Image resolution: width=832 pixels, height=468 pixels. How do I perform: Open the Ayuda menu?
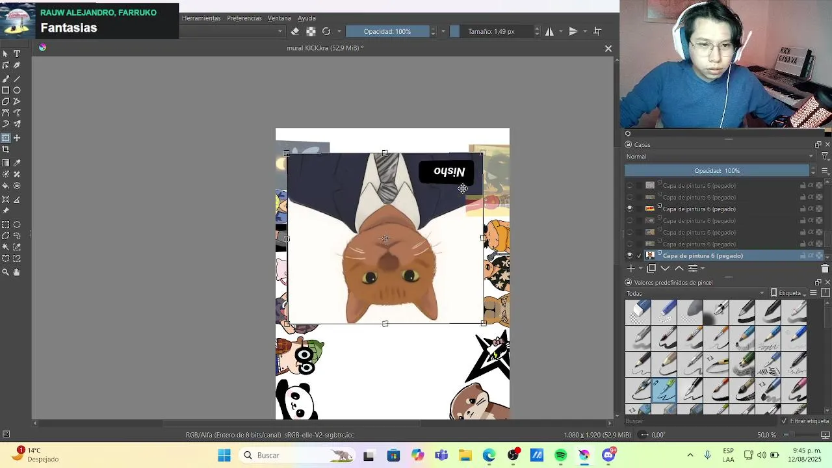coord(307,18)
